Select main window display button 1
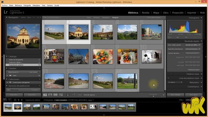This screenshot has width=208, height=117. 5,100
